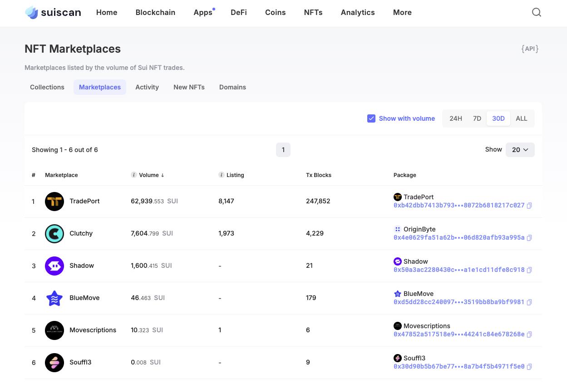Switch to the Collections tab

pyautogui.click(x=47, y=87)
